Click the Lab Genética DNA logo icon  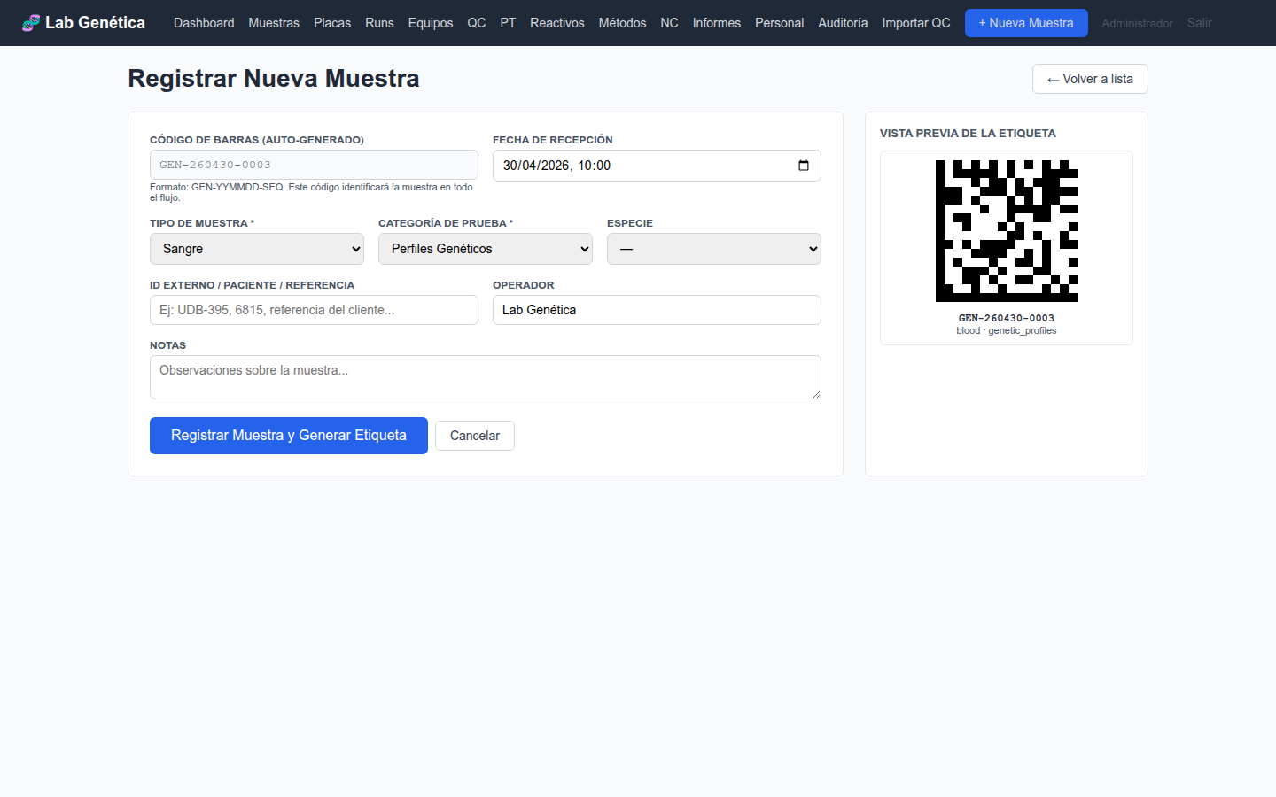coord(31,23)
